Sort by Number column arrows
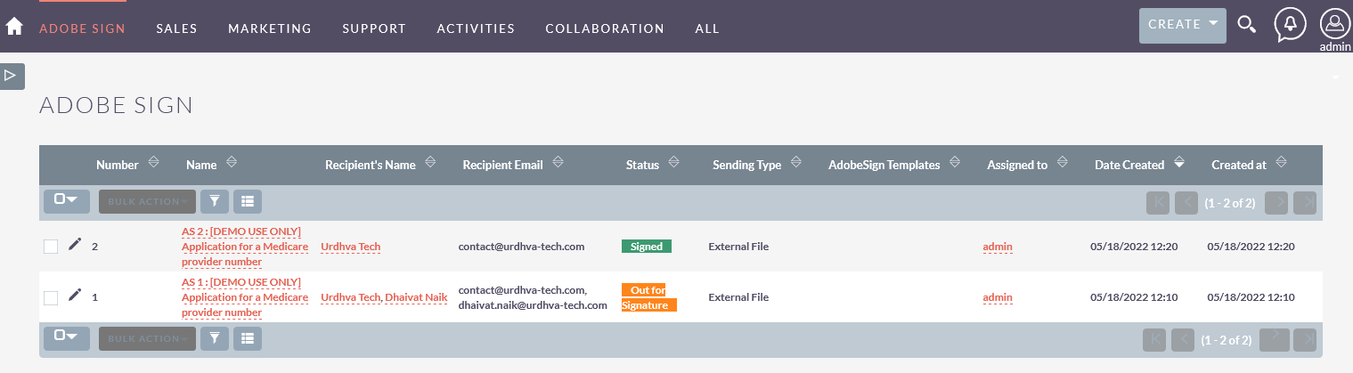Viewport: 1353px width, 373px height. click(x=153, y=163)
